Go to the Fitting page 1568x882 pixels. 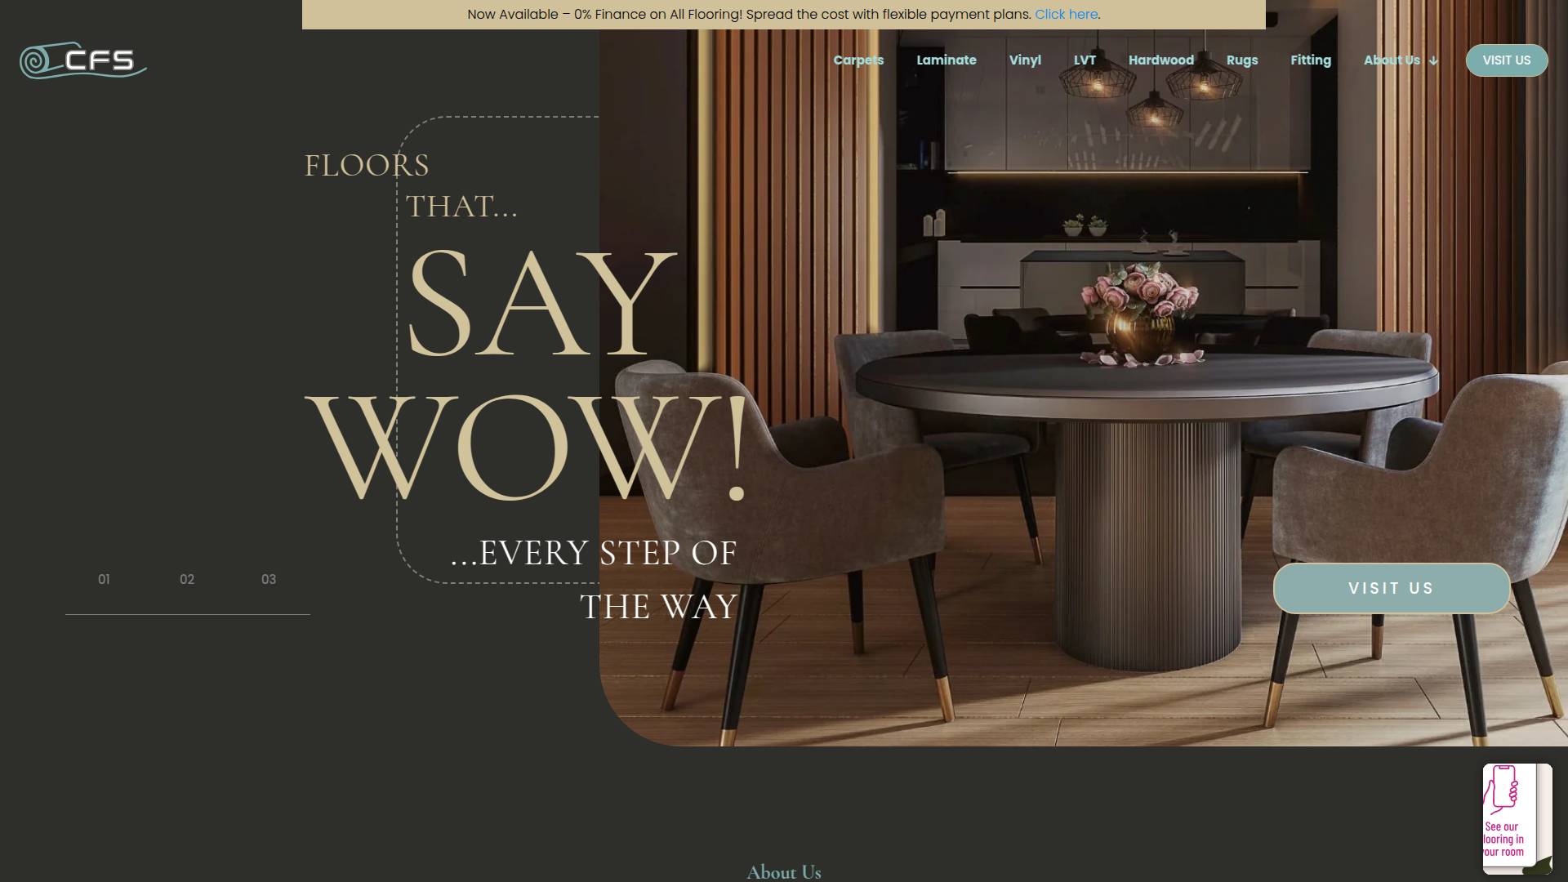point(1310,60)
